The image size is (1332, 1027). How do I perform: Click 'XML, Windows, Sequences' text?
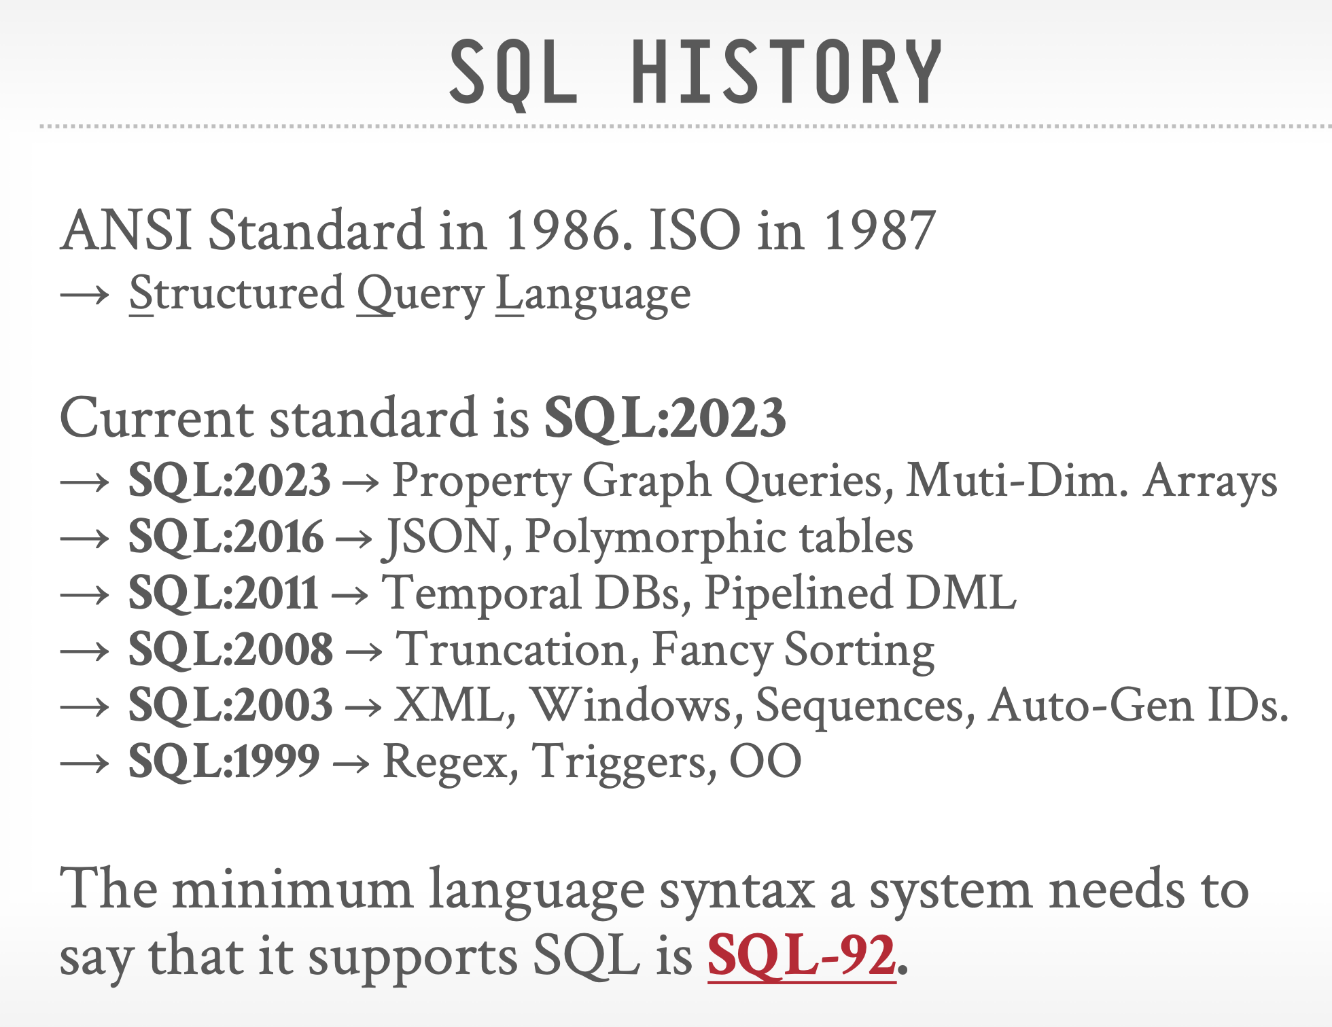click(x=684, y=705)
